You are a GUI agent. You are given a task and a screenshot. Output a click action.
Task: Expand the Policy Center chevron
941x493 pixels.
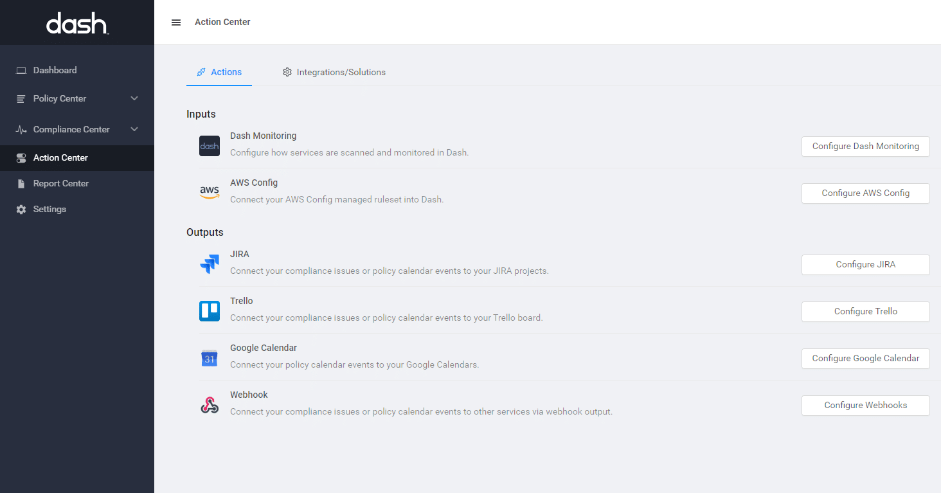pos(134,98)
